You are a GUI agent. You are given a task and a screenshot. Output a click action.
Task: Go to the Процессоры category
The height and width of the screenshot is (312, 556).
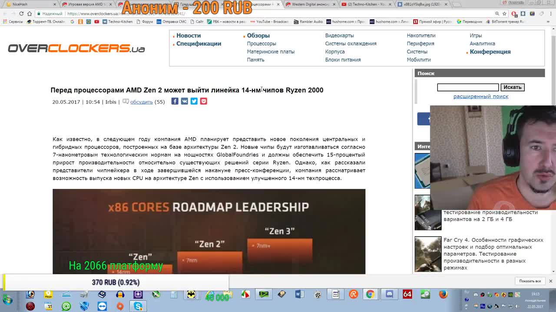coord(261,44)
